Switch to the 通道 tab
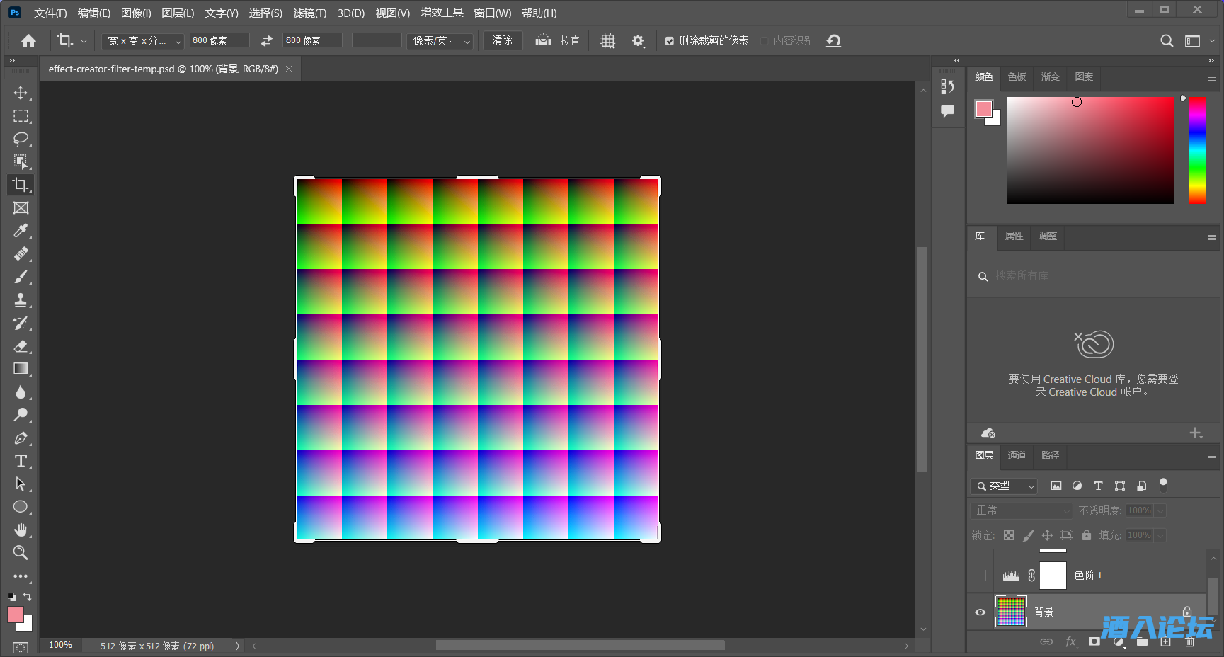The image size is (1224, 657). pos(1017,455)
